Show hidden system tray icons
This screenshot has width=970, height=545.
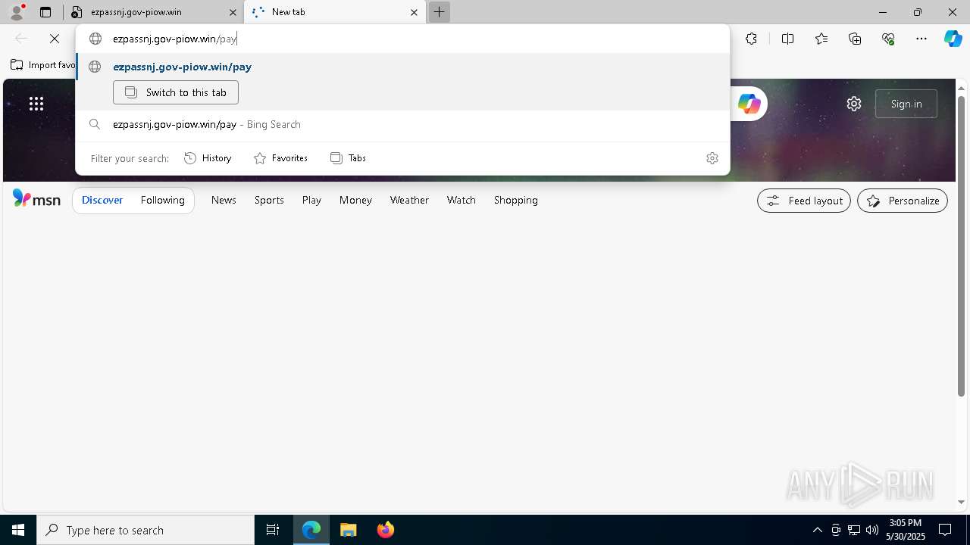click(x=817, y=530)
